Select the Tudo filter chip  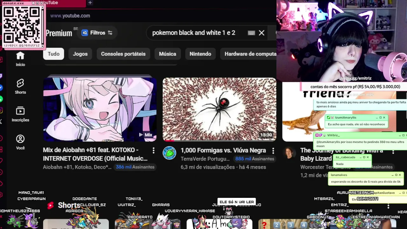point(53,54)
